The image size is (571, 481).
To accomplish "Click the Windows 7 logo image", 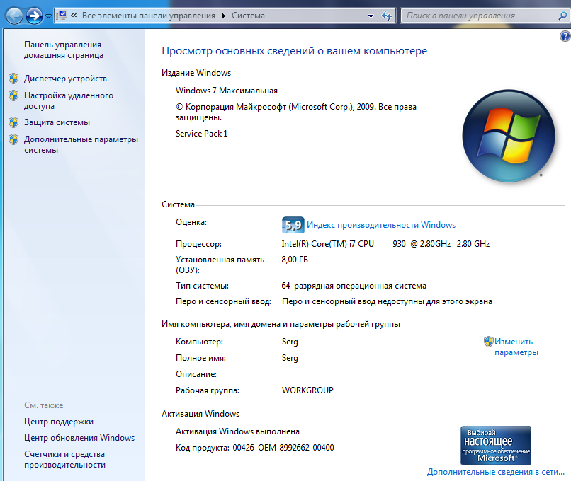I will point(509,136).
